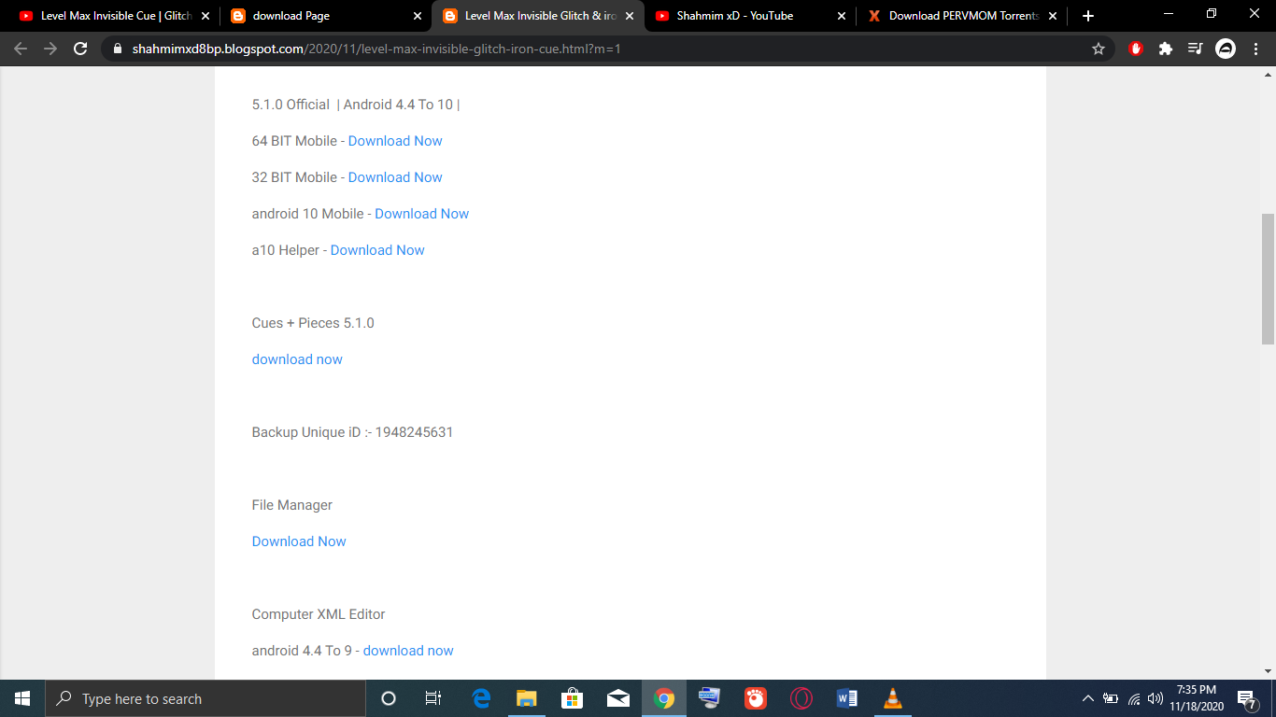This screenshot has height=717, width=1276.
Task: Close the download Page tab
Action: (417, 16)
